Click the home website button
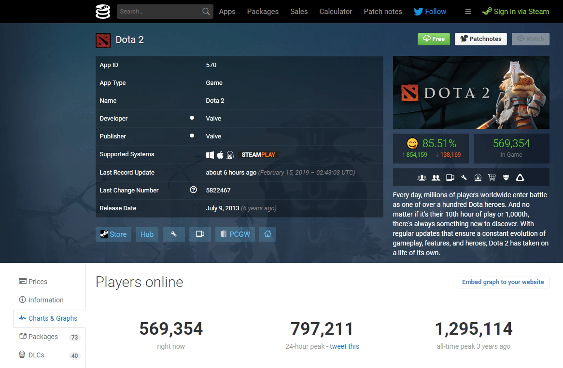The width and height of the screenshot is (563, 368). pos(267,234)
